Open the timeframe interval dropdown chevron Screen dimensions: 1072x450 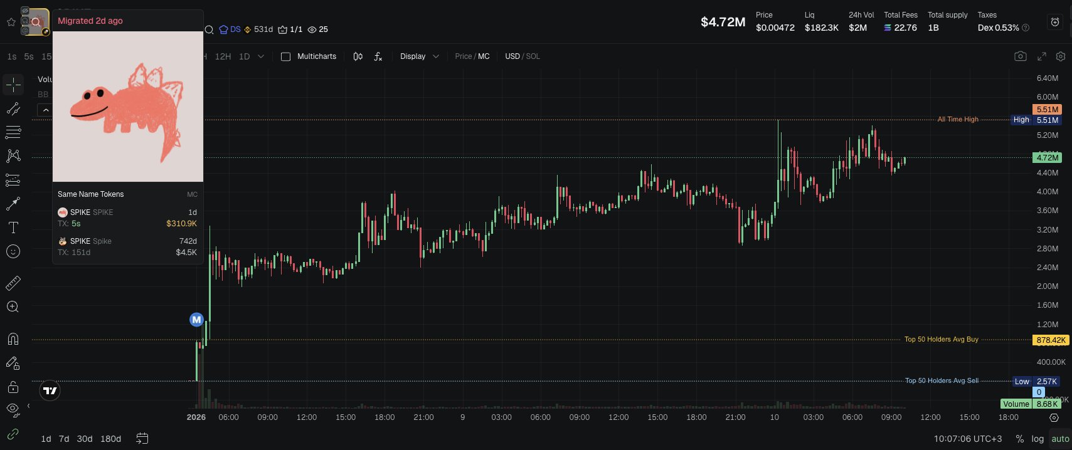click(261, 56)
